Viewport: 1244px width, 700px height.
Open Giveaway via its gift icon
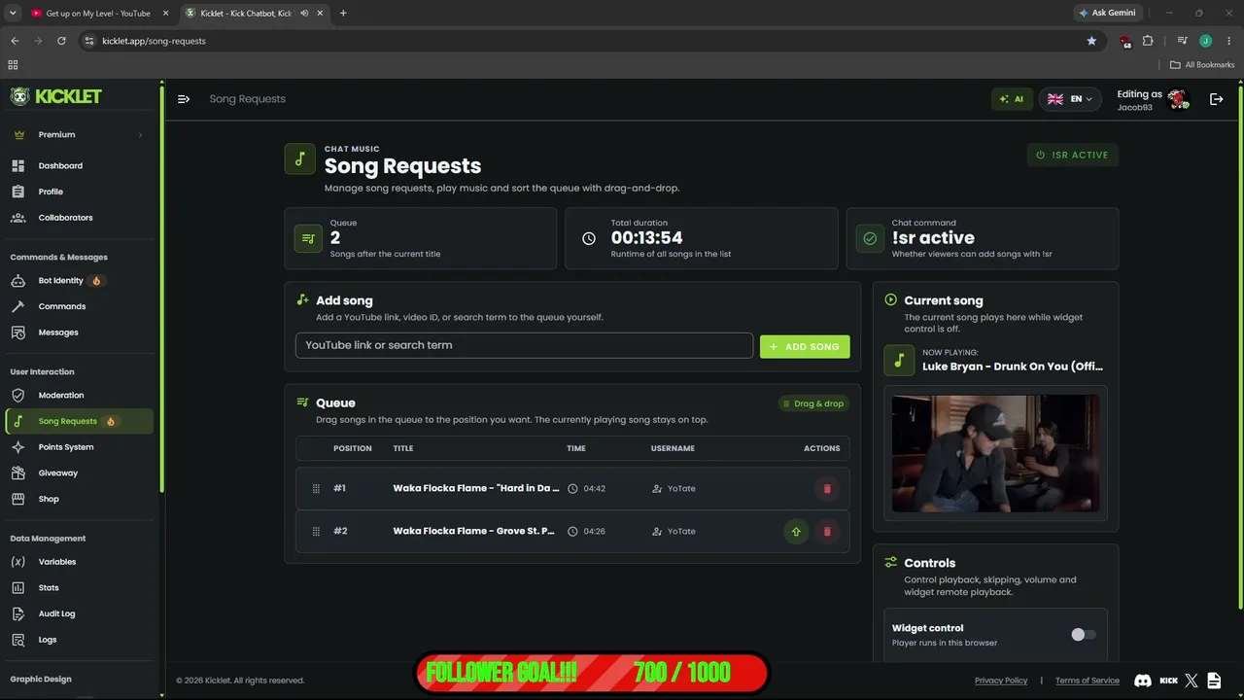point(17,473)
